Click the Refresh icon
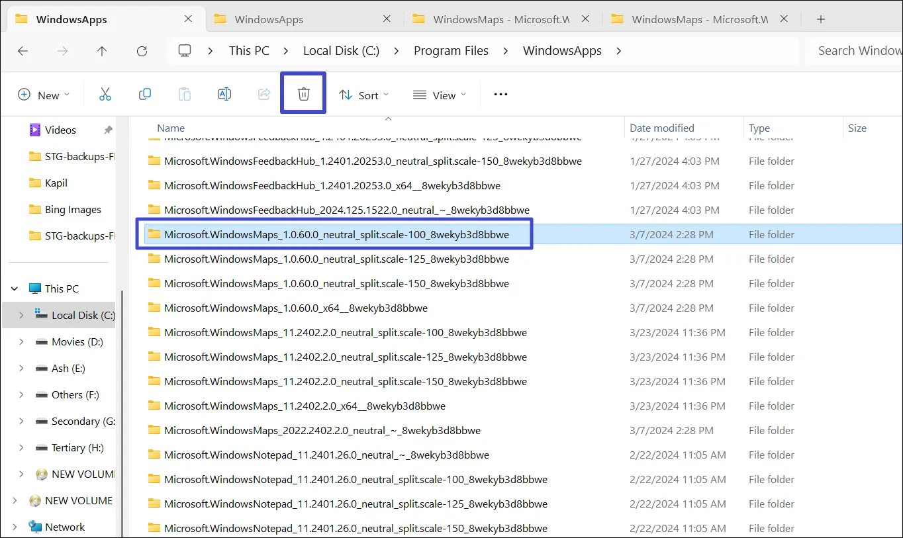The width and height of the screenshot is (903, 538). tap(142, 51)
